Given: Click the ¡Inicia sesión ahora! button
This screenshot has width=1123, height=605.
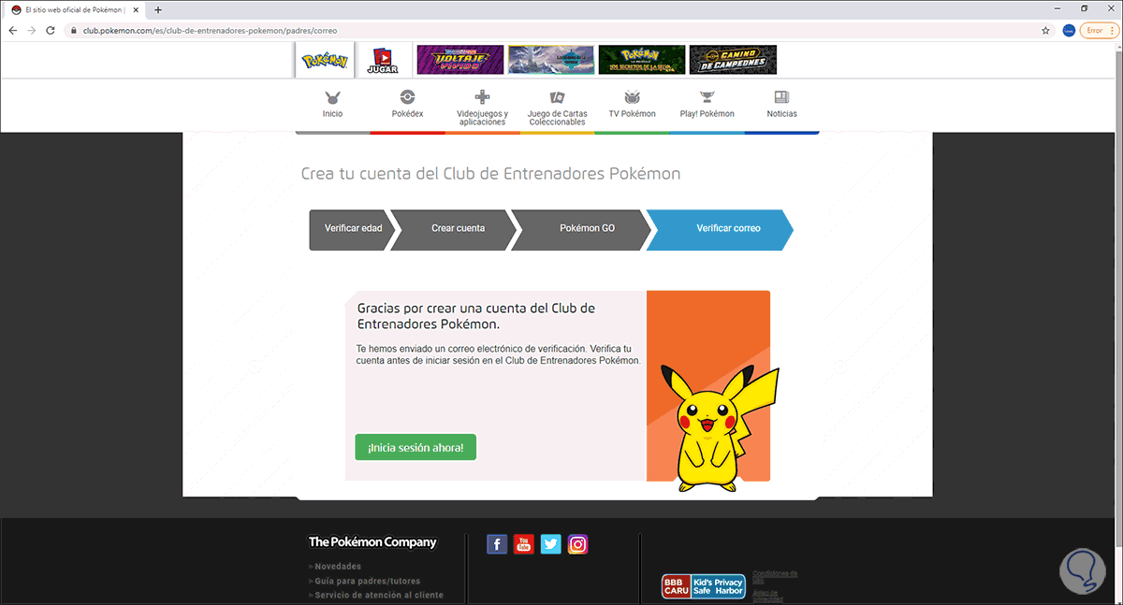Looking at the screenshot, I should [x=416, y=448].
